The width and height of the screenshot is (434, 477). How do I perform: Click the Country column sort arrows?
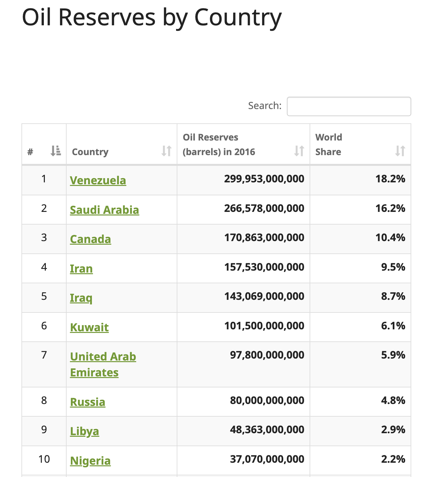pyautogui.click(x=167, y=151)
